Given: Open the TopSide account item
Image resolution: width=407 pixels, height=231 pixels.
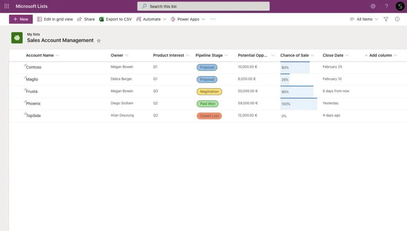Looking at the screenshot, I should pos(33,115).
